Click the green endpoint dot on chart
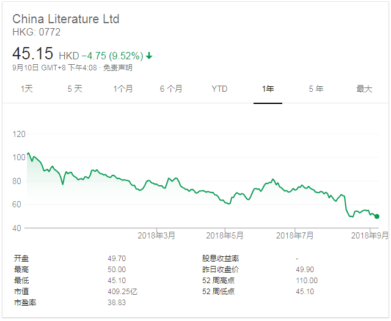 pos(377,216)
